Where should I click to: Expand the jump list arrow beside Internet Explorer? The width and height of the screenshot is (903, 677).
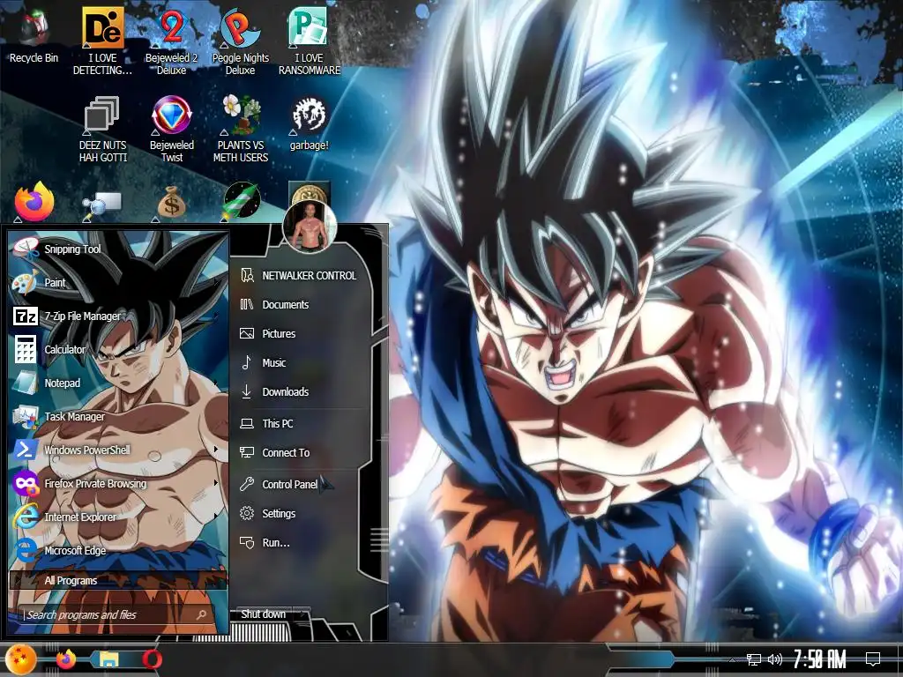216,517
